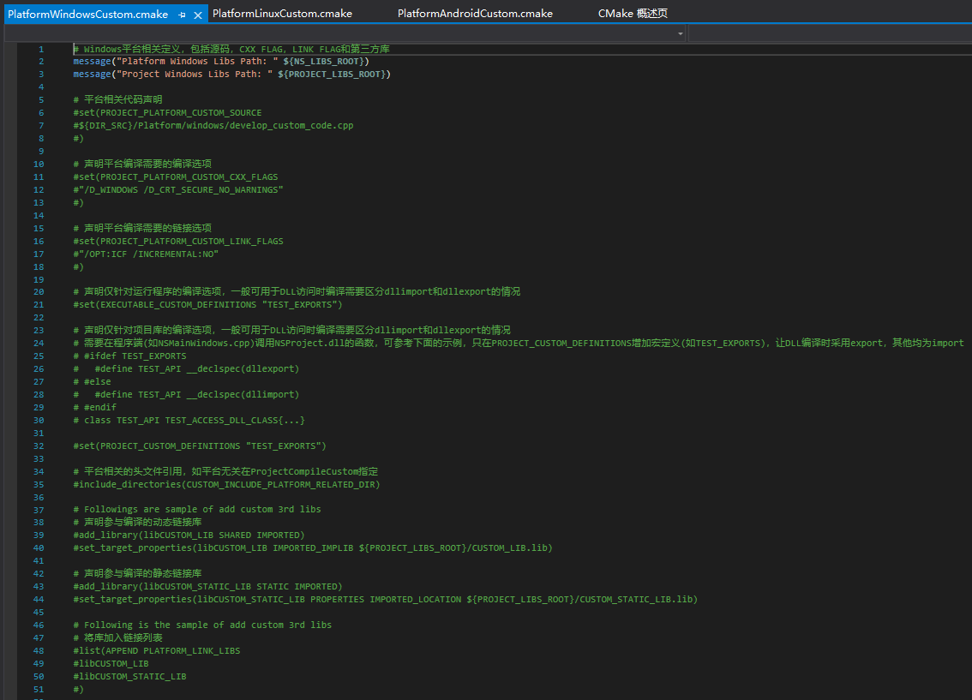Click the EXECUTABLE_CUSTOM_DEFINITIONS commented line
The image size is (972, 700).
point(207,304)
